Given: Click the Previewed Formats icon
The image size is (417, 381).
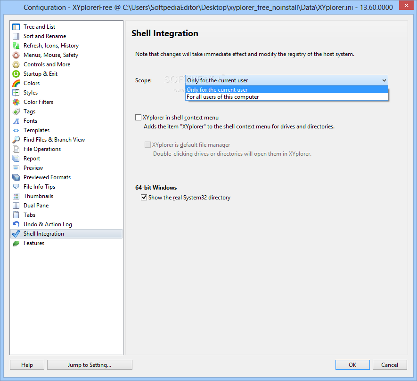Looking at the screenshot, I should pyautogui.click(x=16, y=177).
